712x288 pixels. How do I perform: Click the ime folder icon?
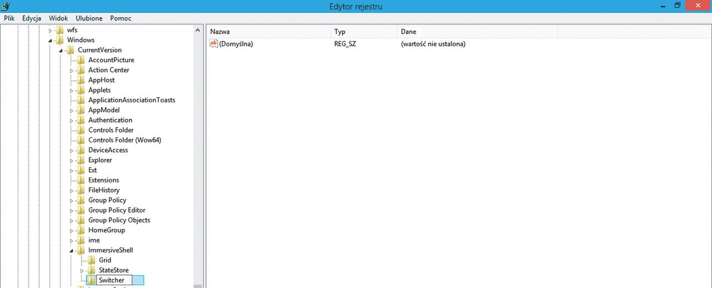(81, 240)
